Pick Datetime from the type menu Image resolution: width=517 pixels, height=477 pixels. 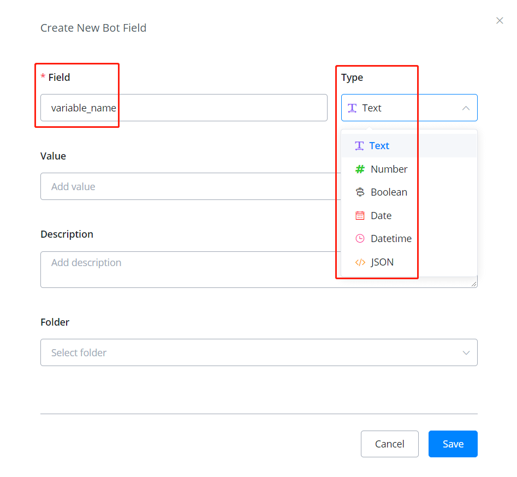391,239
